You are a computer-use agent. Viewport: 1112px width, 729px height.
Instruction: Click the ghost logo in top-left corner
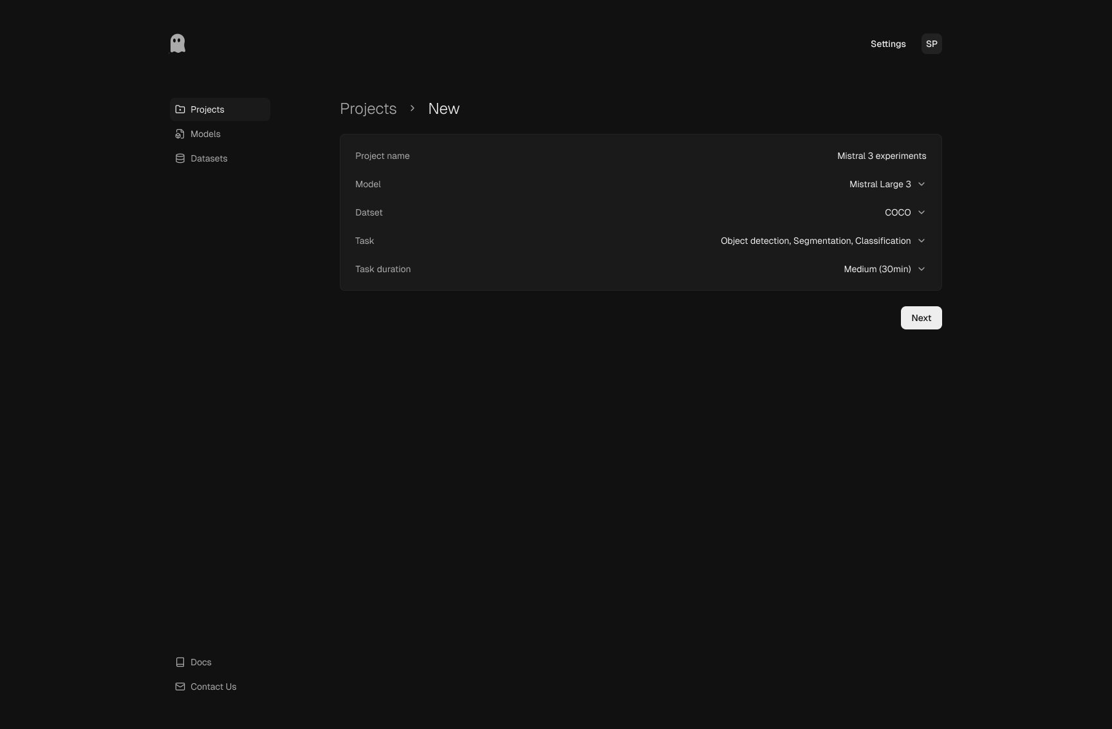177,43
